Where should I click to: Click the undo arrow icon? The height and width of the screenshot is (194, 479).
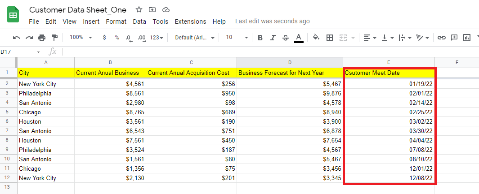(x=17, y=38)
